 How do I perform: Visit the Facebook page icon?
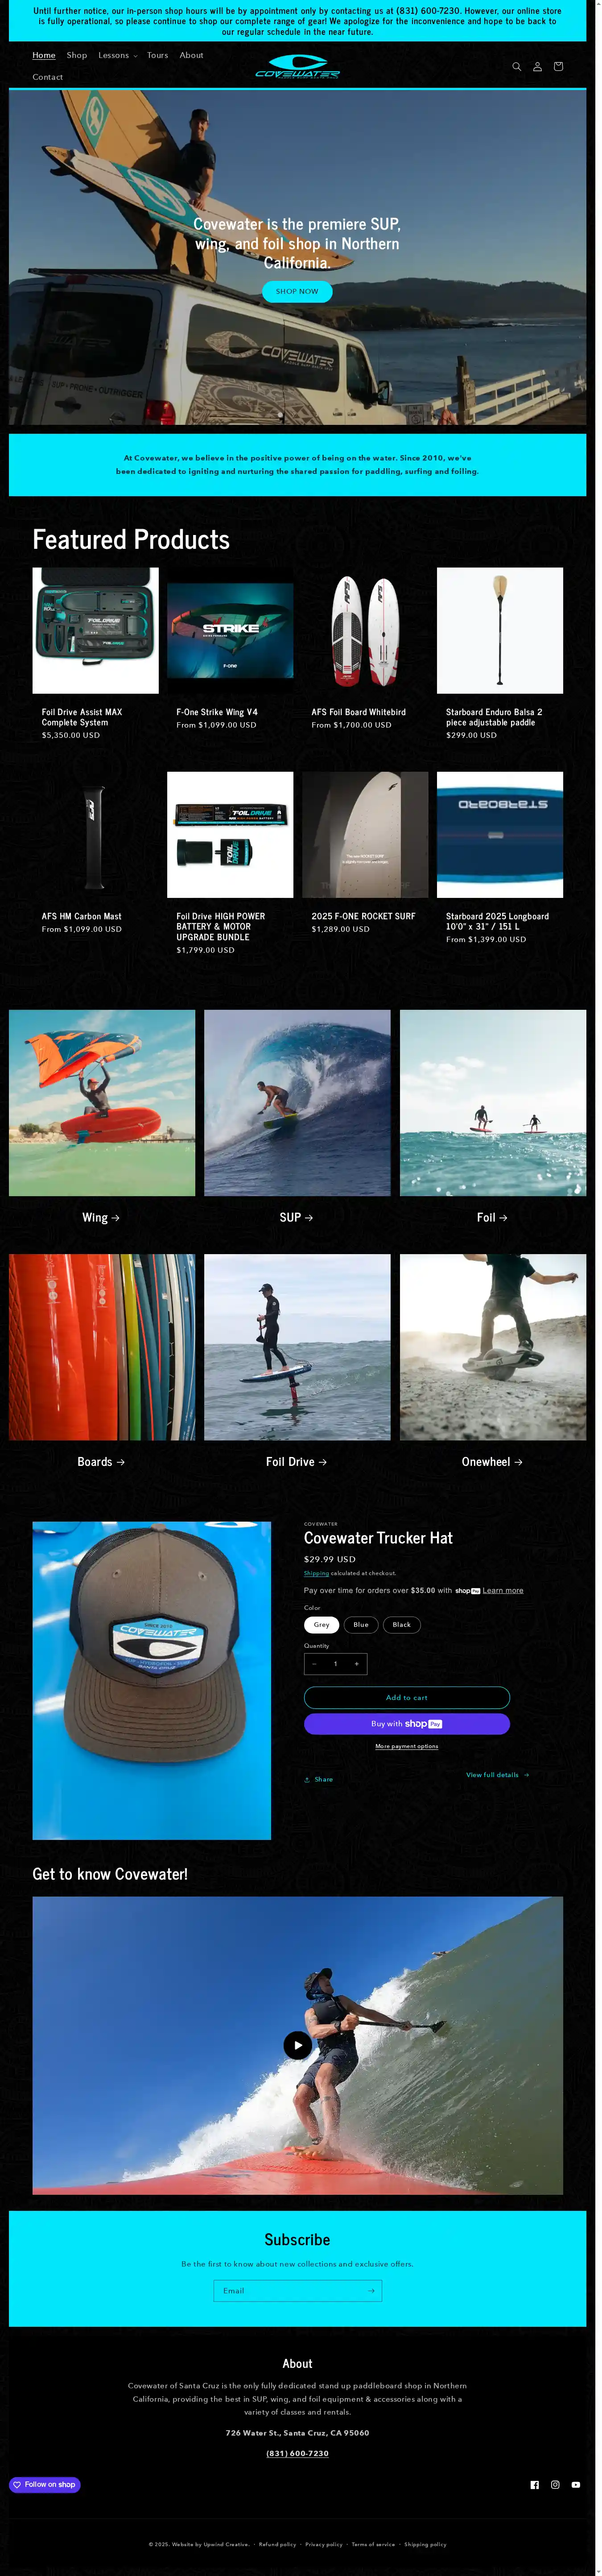pos(534,2484)
